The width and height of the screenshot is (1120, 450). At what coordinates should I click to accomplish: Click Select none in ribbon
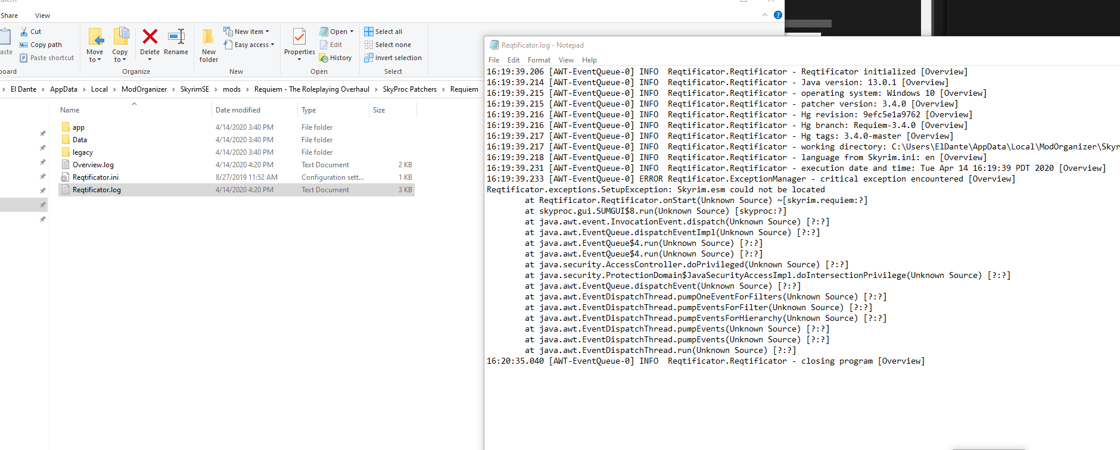coord(388,45)
